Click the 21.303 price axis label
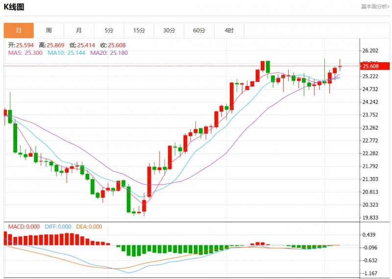Viewport: 392px width, 279px height. click(x=370, y=179)
